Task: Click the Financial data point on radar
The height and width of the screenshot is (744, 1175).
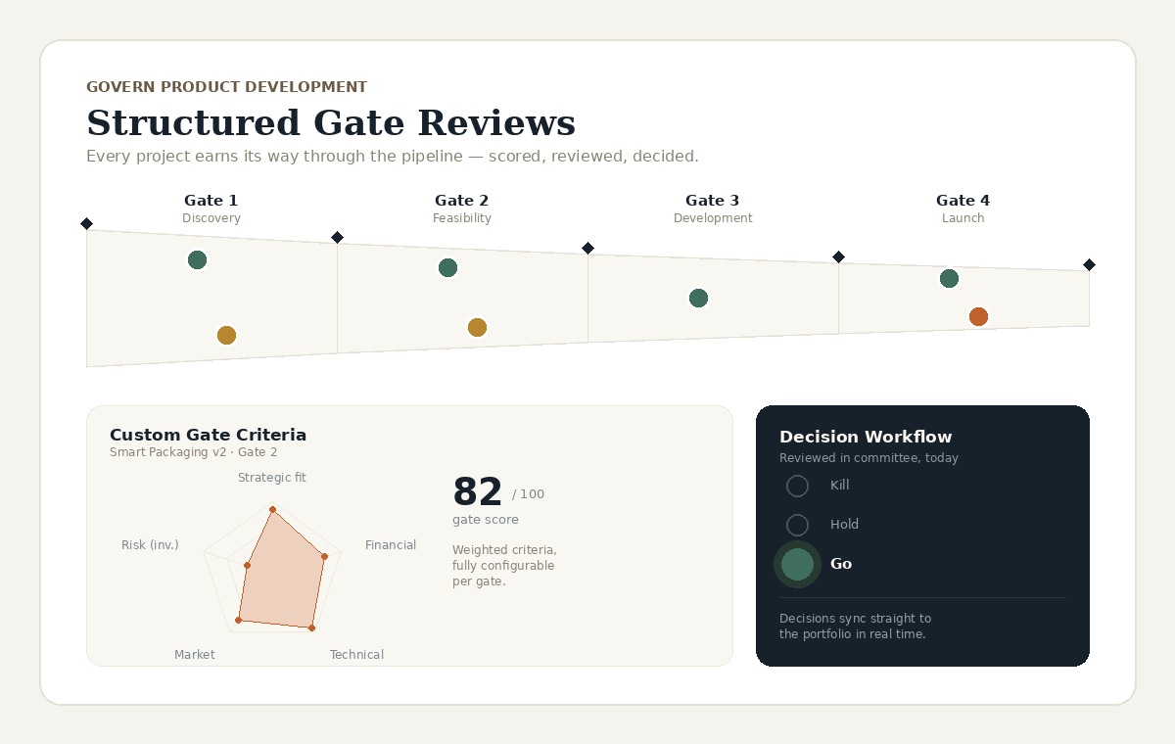Action: coord(324,557)
